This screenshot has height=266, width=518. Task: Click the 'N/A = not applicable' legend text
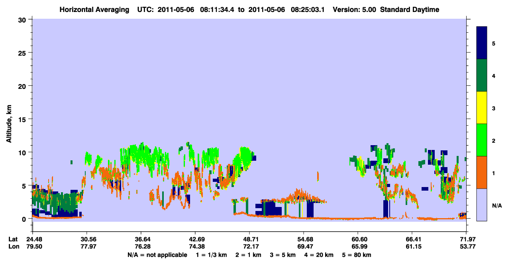(x=157, y=255)
